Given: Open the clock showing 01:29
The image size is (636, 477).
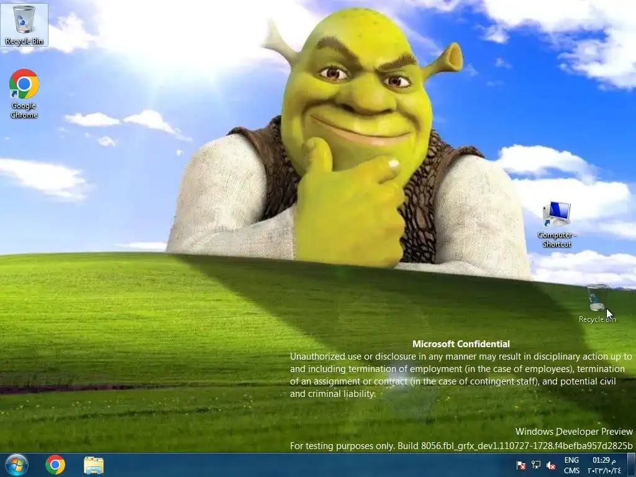Looking at the screenshot, I should click(604, 465).
